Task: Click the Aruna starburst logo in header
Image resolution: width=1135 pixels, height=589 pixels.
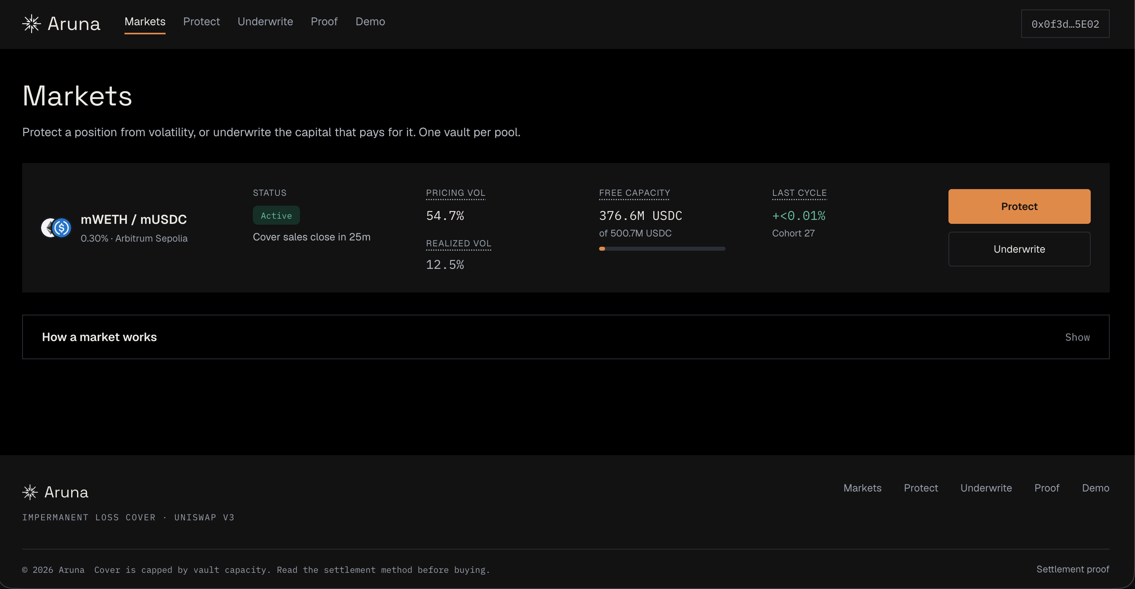Action: coord(31,24)
